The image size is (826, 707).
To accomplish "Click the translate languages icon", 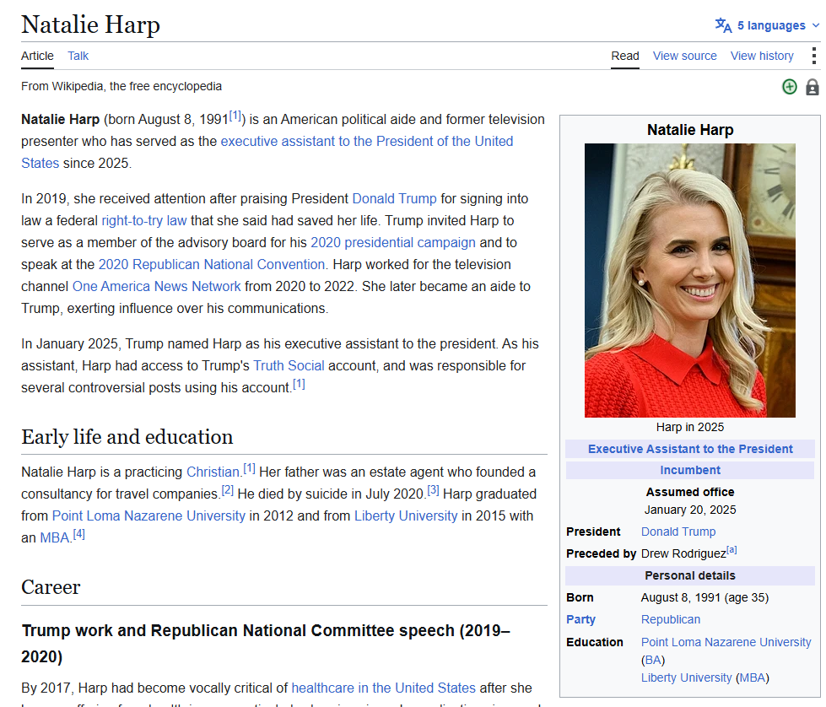I will (723, 25).
